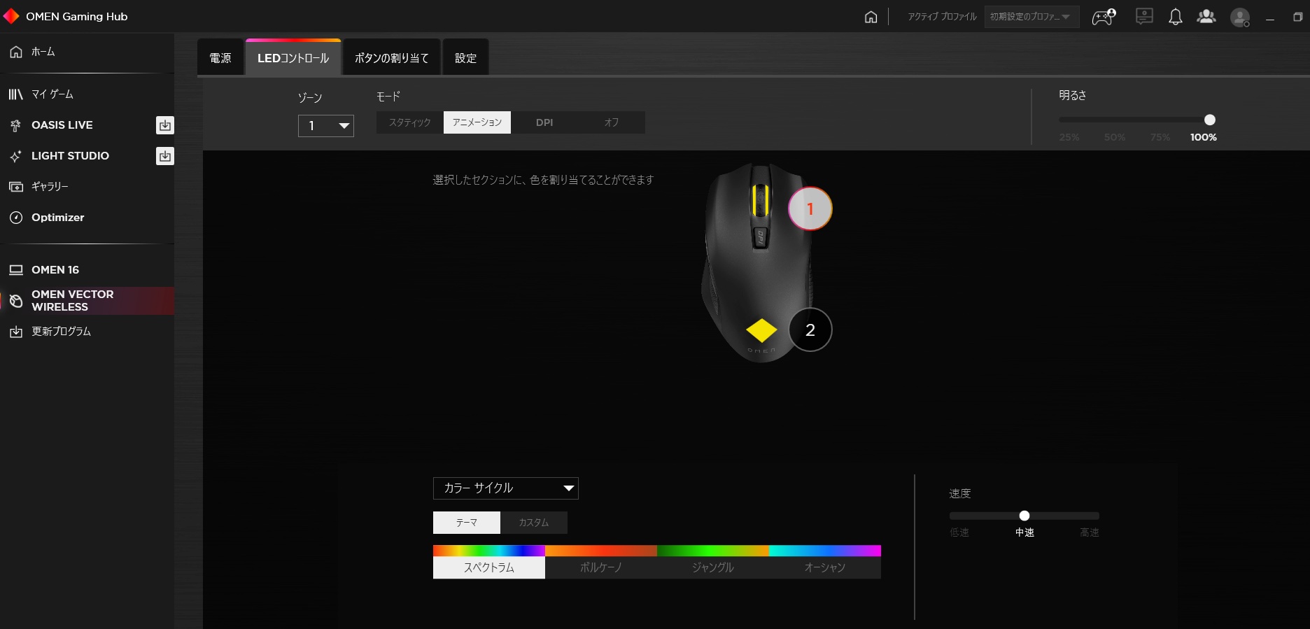
Task: Open the friends group icon
Action: click(1206, 16)
